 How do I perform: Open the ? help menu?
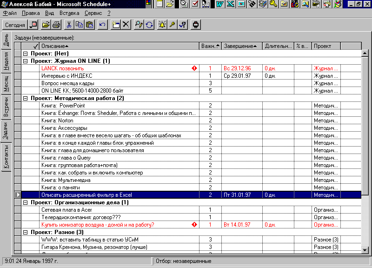pos(109,13)
